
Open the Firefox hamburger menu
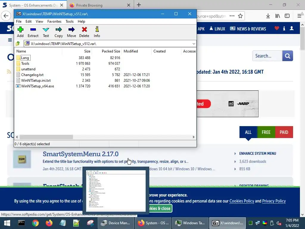(x=299, y=16)
